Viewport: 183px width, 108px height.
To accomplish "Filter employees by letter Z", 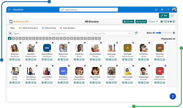I will click(x=100, y=38).
